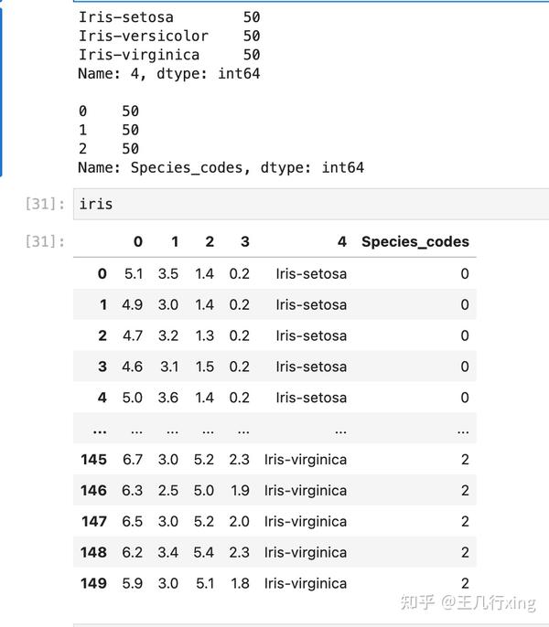
Task: Click the Species_codes column header
Action: 414,242
